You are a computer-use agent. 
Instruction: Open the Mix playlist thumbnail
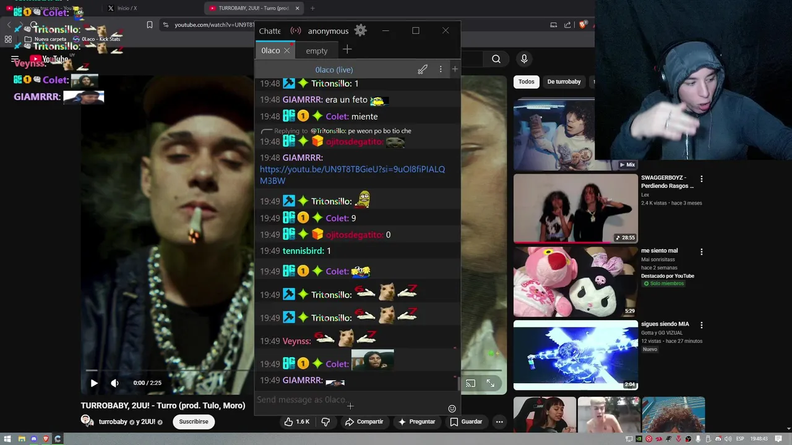click(x=575, y=134)
